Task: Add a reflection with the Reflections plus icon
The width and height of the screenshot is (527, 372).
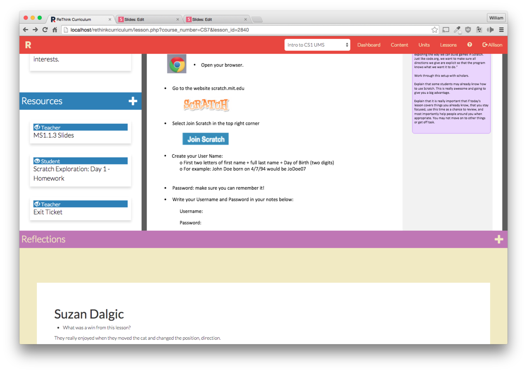Action: (498, 239)
